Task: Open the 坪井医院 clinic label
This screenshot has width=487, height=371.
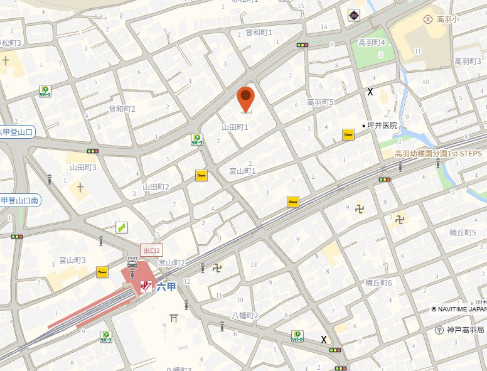Action: (x=382, y=125)
